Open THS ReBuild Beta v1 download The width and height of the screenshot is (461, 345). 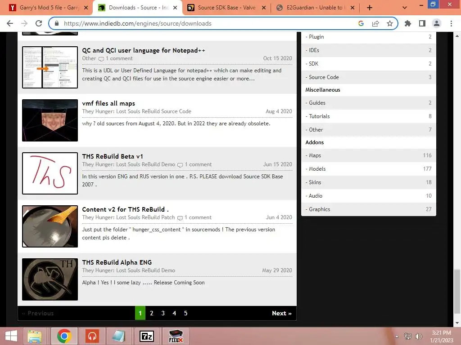coord(112,156)
